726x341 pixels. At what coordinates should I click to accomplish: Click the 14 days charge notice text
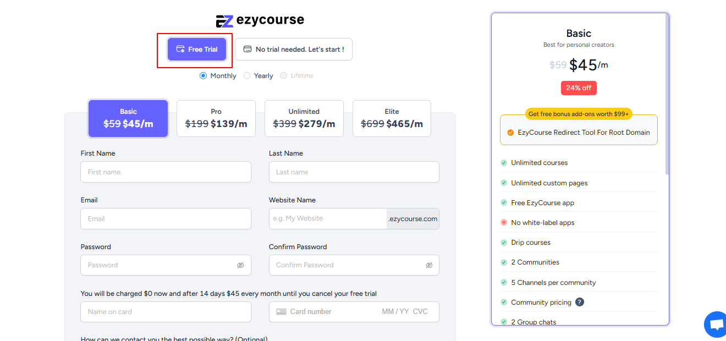[229, 294]
